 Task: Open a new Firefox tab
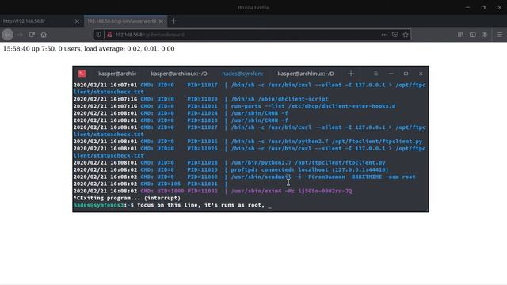point(173,21)
